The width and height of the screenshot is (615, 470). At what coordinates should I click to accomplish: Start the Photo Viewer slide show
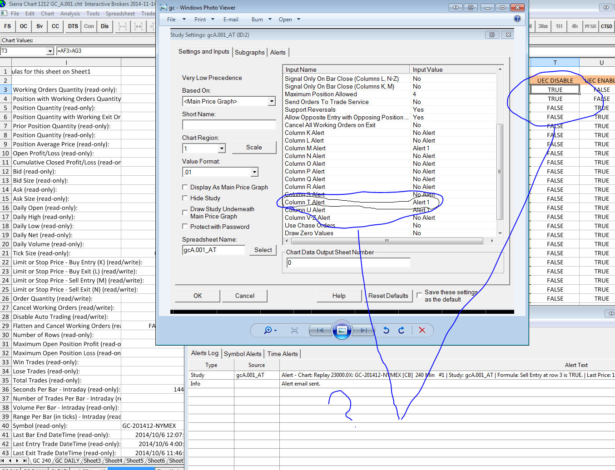342,330
